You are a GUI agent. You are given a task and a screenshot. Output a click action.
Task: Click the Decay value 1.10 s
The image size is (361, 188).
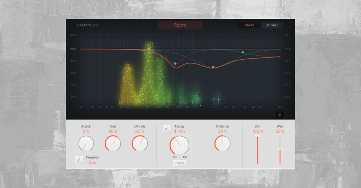coord(180,131)
